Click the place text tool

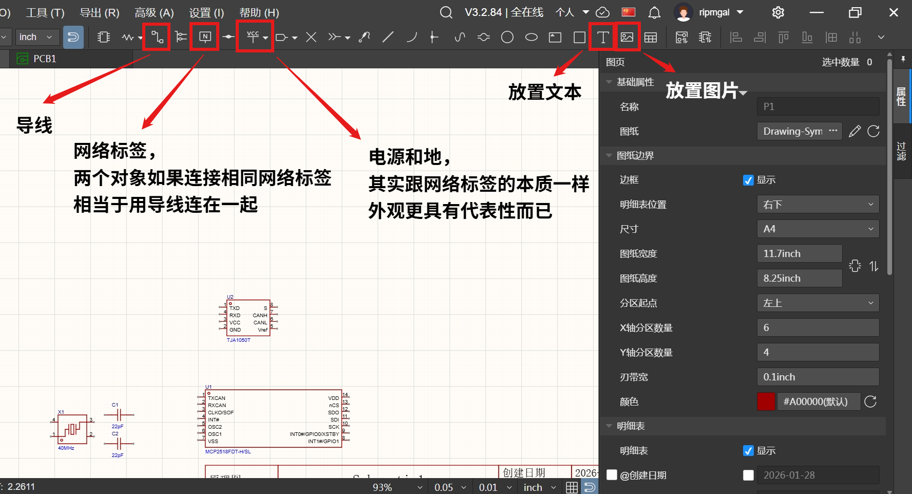603,37
